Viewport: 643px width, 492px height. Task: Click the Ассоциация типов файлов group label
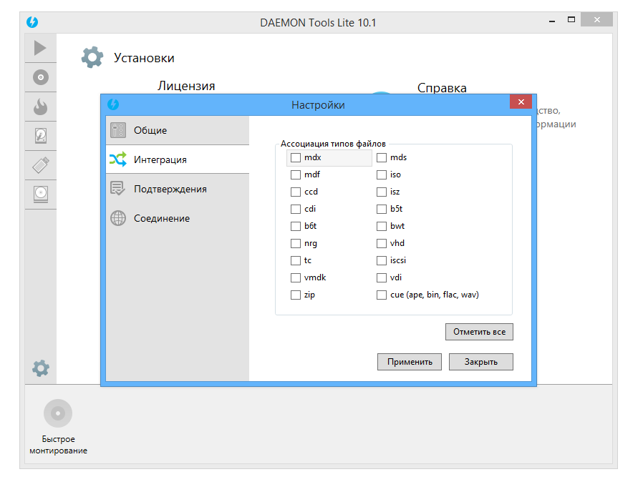coord(333,144)
